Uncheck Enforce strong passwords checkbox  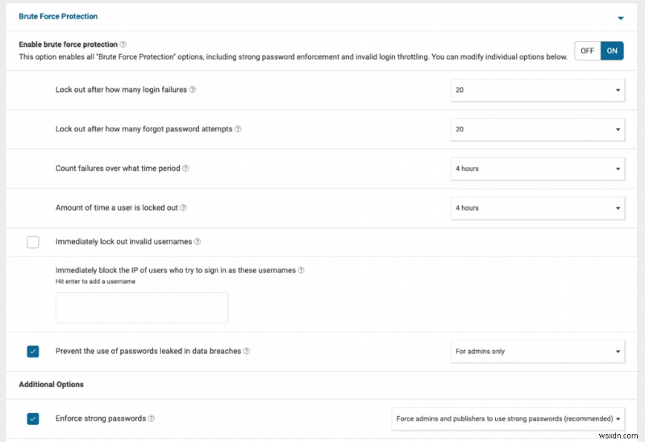pyautogui.click(x=33, y=419)
